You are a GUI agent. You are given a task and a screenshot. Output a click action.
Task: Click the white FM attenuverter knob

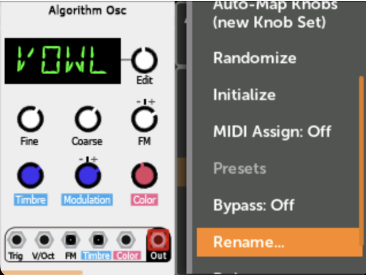tap(144, 119)
